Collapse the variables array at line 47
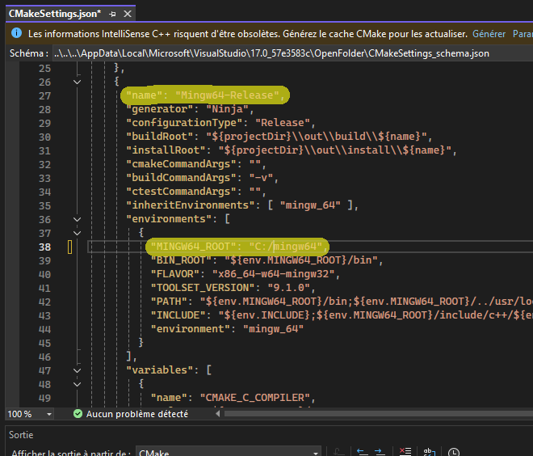 click(x=77, y=370)
